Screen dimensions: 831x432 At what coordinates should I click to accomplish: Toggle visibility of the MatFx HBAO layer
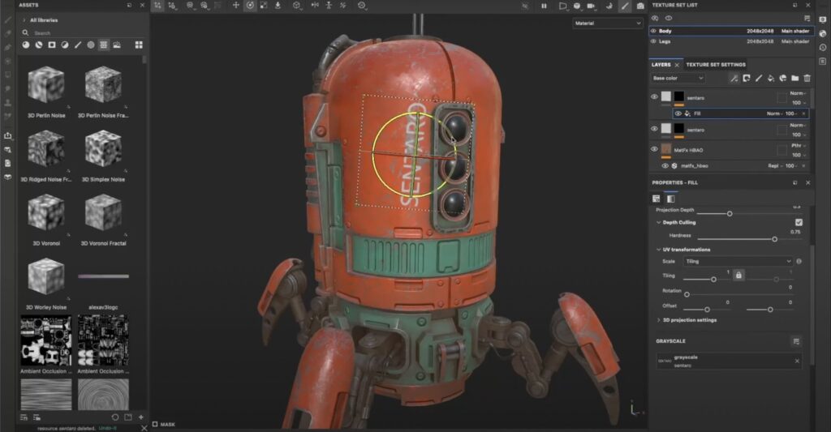pos(654,149)
